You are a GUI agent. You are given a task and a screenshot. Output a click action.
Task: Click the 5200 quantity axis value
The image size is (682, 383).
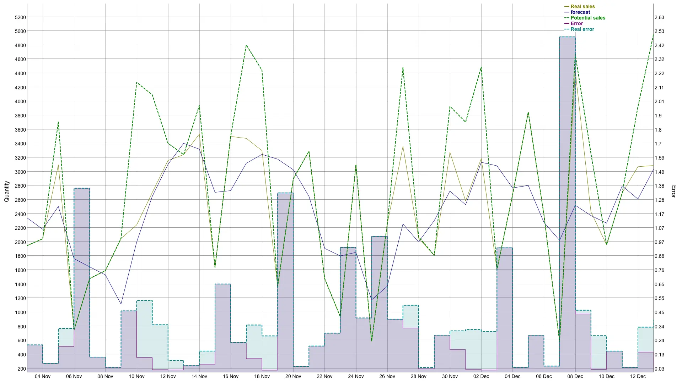pyautogui.click(x=20, y=17)
